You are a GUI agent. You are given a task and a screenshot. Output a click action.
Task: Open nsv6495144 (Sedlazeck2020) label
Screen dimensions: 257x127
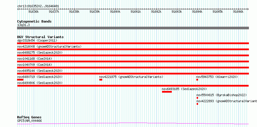(x=40, y=71)
